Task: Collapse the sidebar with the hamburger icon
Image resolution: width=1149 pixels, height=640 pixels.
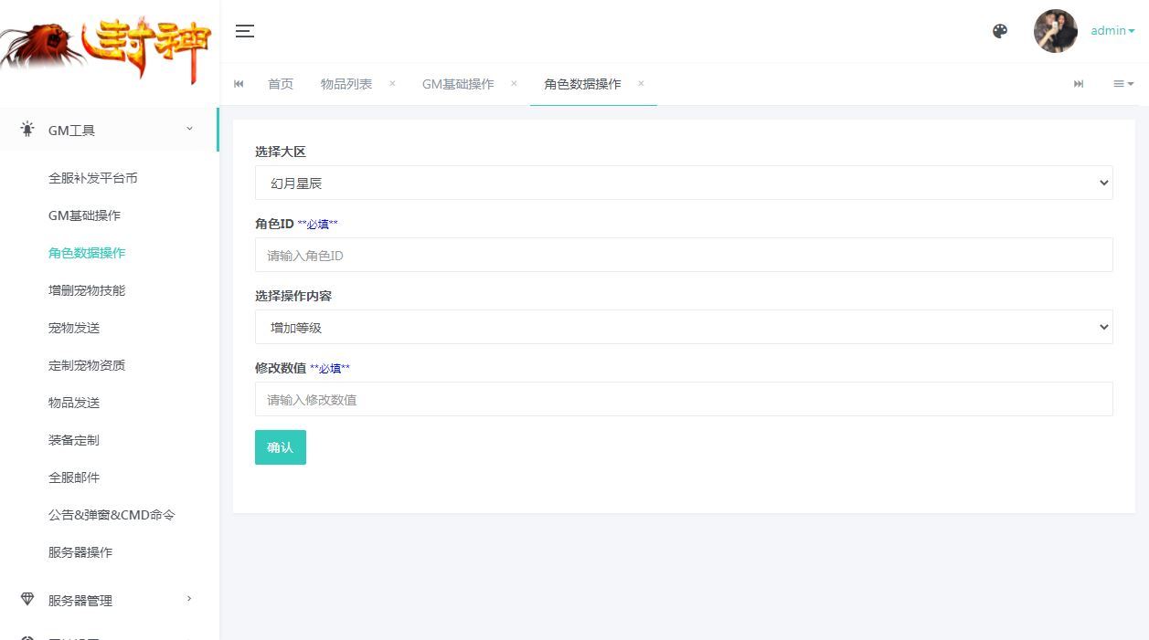Action: click(244, 30)
